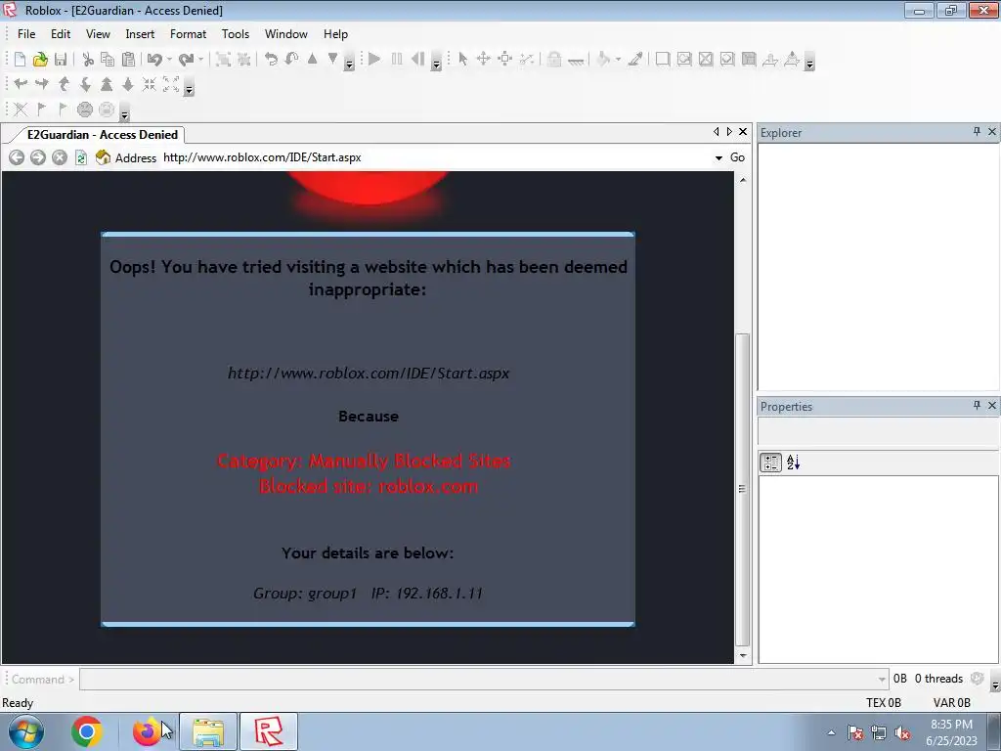Screen dimensions: 1001x751
Task: Stop loading with the browser Stop button
Action: (x=60, y=157)
